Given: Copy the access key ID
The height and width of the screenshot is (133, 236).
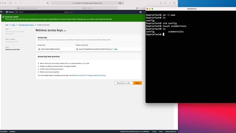Looking at the screenshot, I should coord(39,49).
